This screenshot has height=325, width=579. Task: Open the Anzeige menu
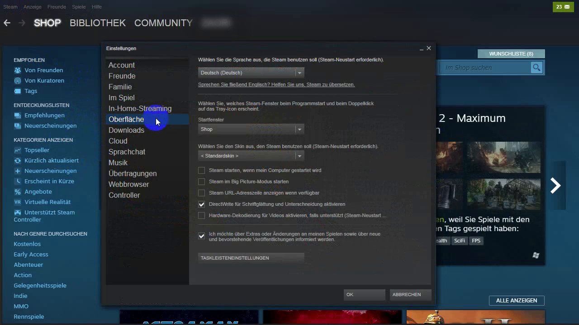click(x=33, y=7)
